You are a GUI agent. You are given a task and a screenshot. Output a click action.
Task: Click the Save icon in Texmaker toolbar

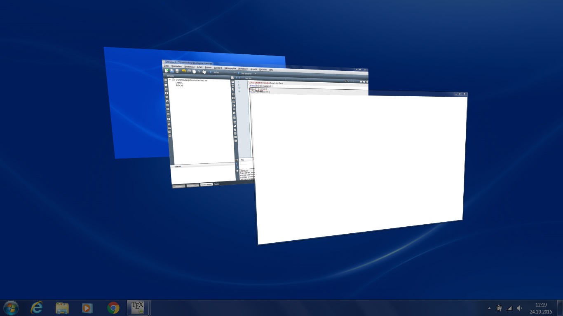tap(177, 71)
